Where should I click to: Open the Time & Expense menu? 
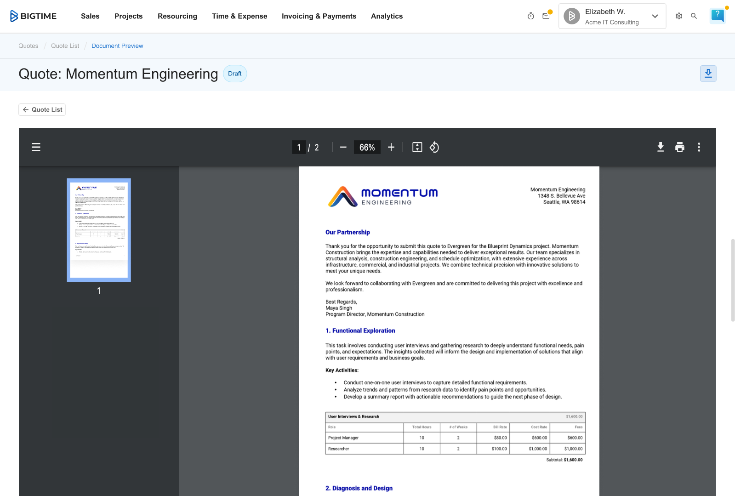[x=239, y=16]
